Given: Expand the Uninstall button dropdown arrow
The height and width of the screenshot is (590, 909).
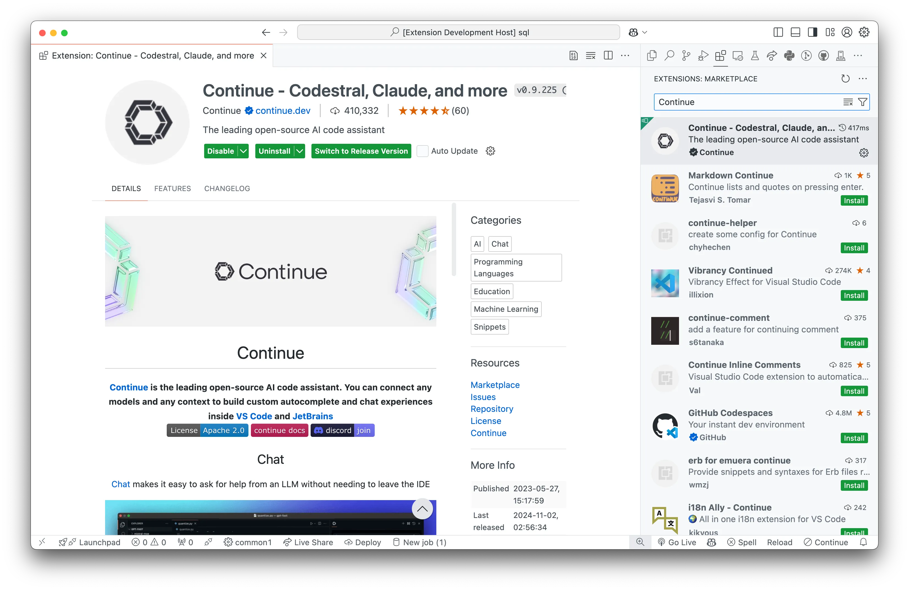Looking at the screenshot, I should pos(300,151).
